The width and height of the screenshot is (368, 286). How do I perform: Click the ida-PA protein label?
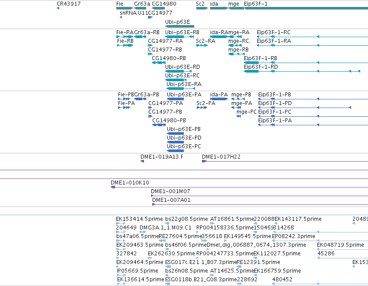pyautogui.click(x=219, y=95)
